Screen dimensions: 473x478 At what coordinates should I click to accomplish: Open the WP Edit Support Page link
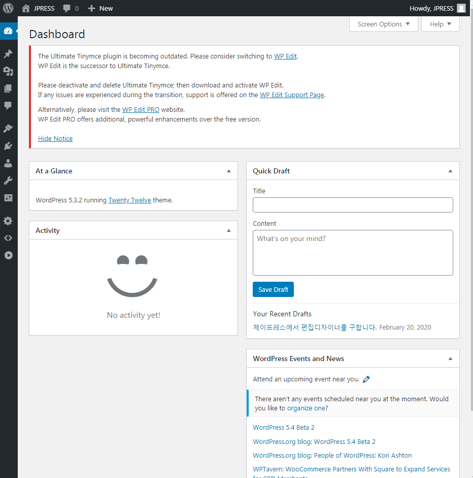click(292, 95)
